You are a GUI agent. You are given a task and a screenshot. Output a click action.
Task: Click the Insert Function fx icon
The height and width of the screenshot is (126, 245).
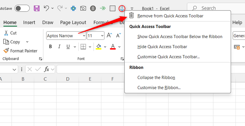tap(47, 69)
